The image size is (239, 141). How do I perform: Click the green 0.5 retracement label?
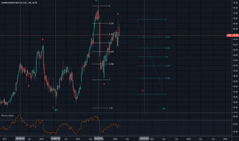(x=167, y=57)
